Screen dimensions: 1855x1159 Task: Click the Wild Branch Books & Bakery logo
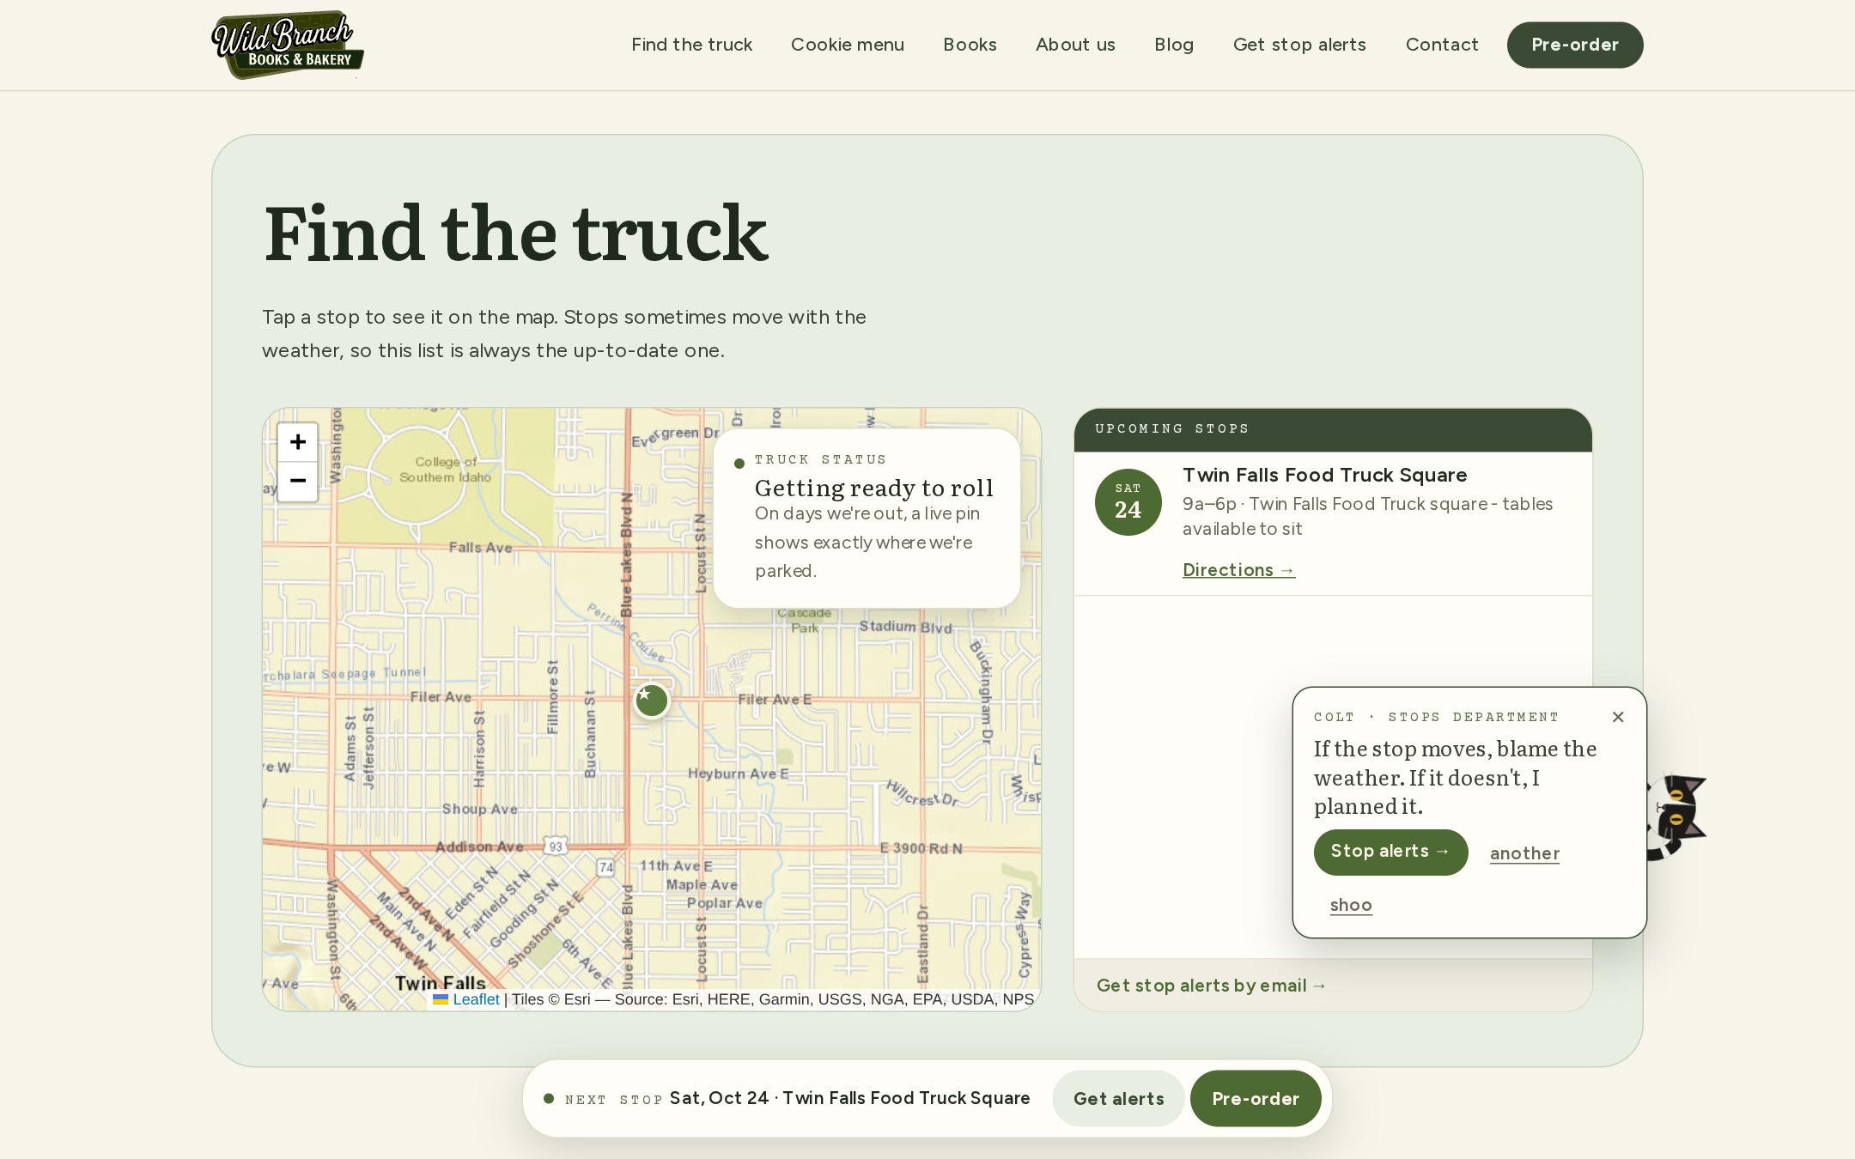point(288,45)
